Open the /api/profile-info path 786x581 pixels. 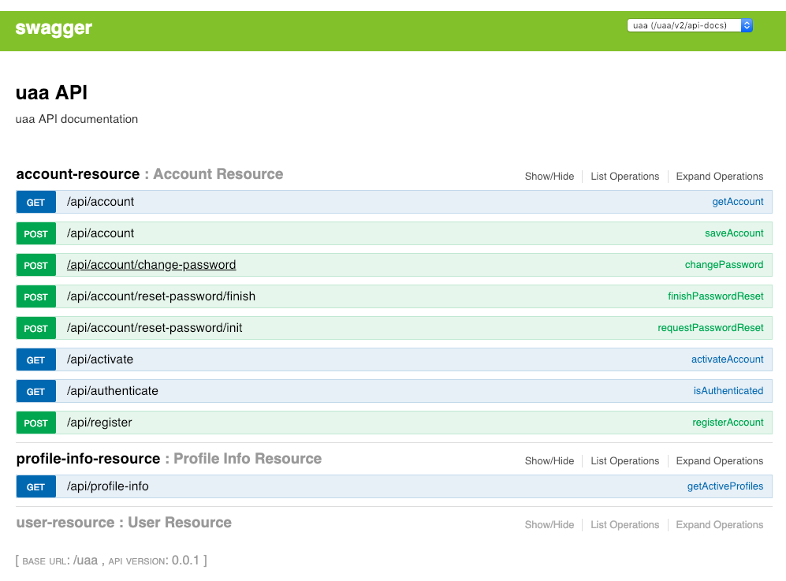point(108,486)
